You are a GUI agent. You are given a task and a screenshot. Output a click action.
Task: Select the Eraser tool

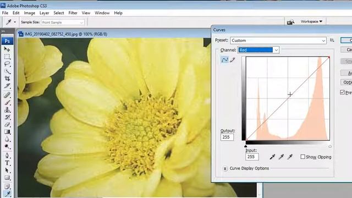[7, 124]
